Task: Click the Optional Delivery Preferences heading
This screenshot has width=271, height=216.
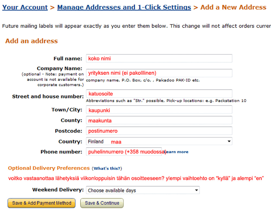Action: pos(49,168)
